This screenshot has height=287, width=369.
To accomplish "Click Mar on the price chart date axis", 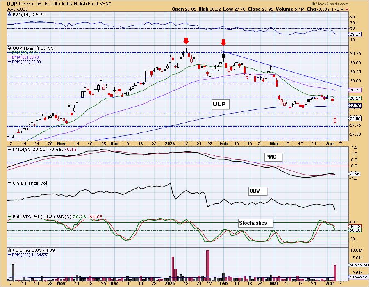I will pyautogui.click(x=274, y=144).
